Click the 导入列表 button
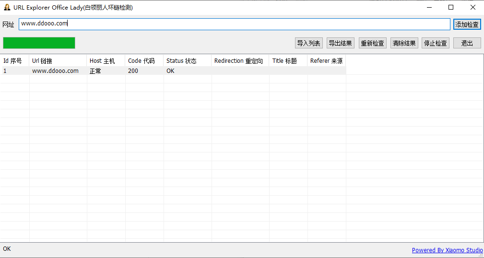This screenshot has height=258, width=484. coord(308,43)
